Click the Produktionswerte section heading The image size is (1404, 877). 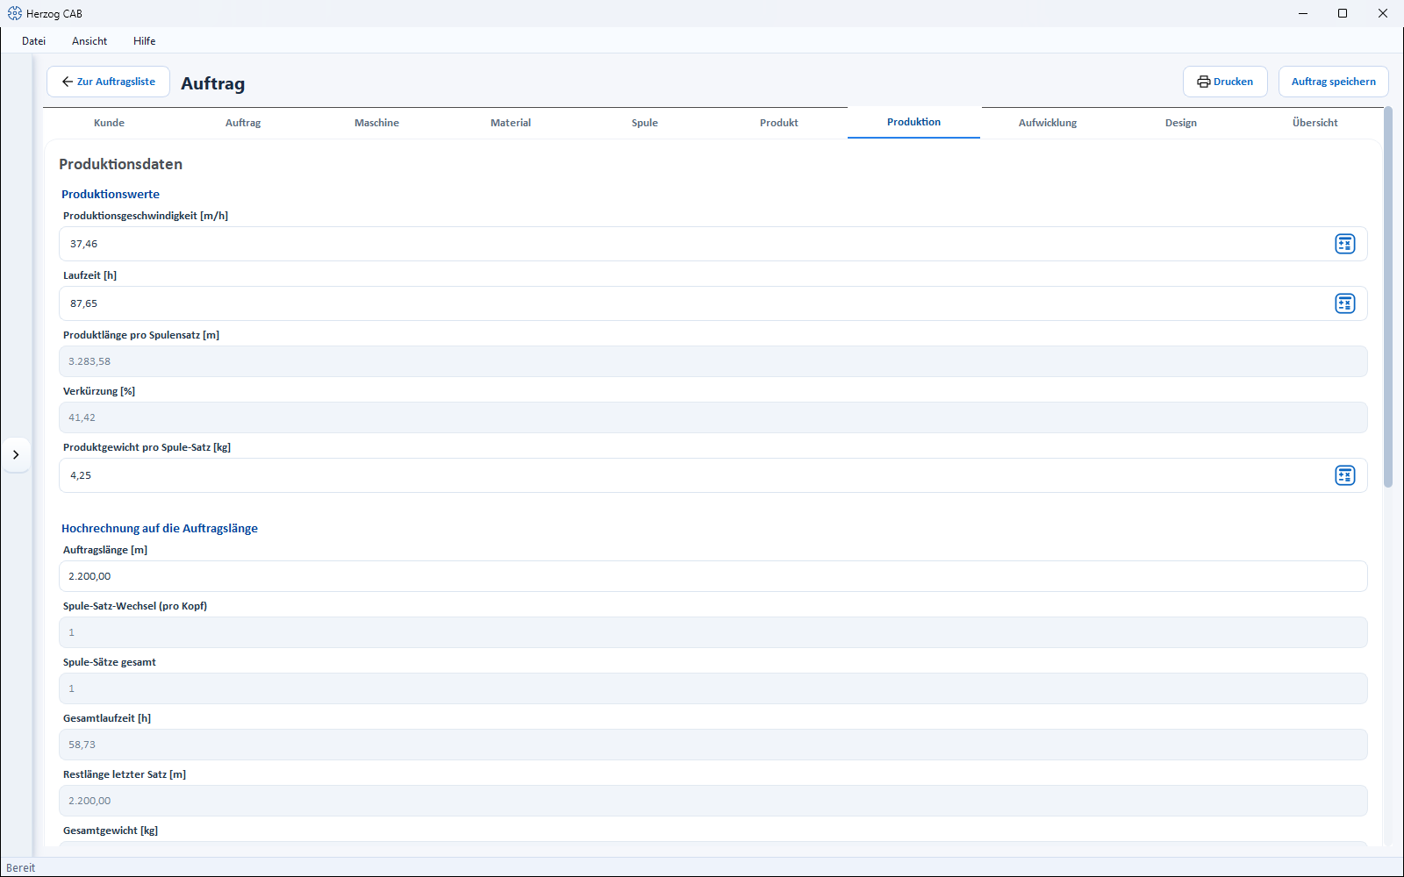(x=111, y=195)
